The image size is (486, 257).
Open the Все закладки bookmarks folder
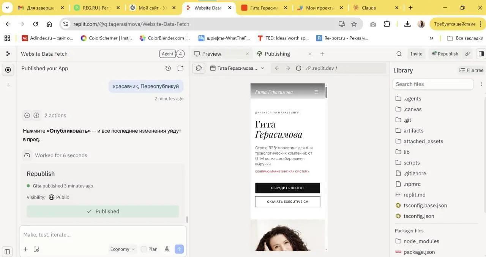pos(465,38)
